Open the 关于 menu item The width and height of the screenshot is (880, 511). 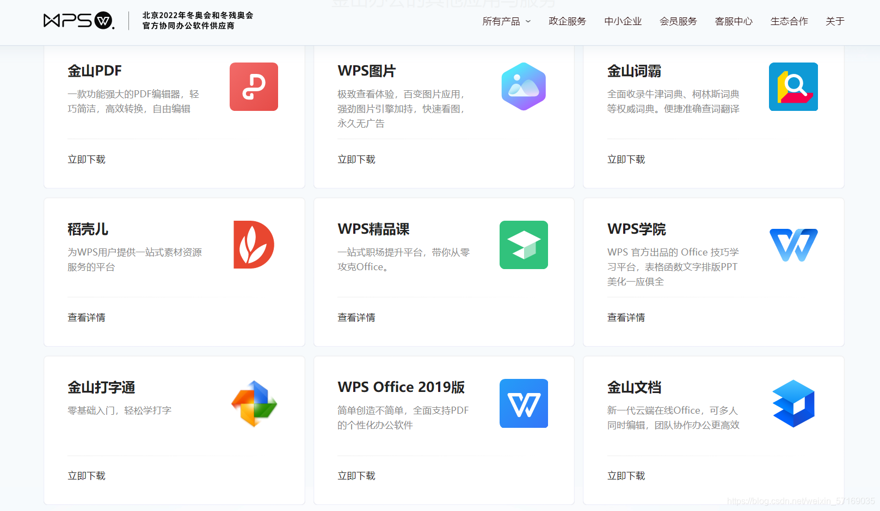tap(835, 21)
